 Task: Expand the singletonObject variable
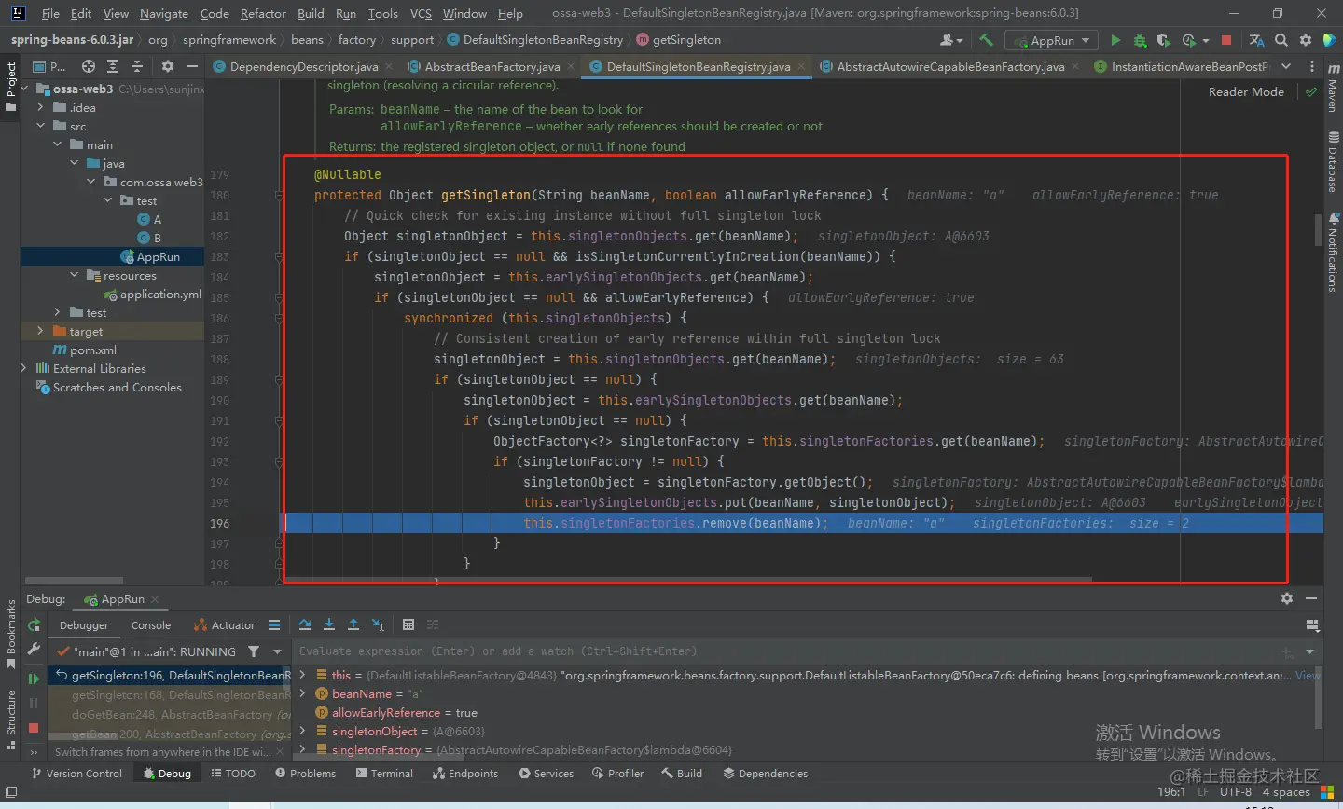tap(302, 731)
